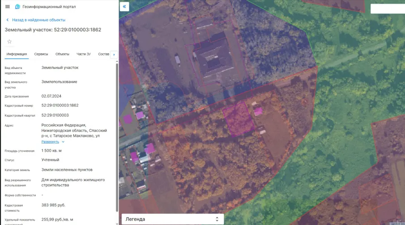Toggle the legend expand/collapse arrows
Image resolution: width=405 pixels, height=225 pixels.
tap(217, 219)
